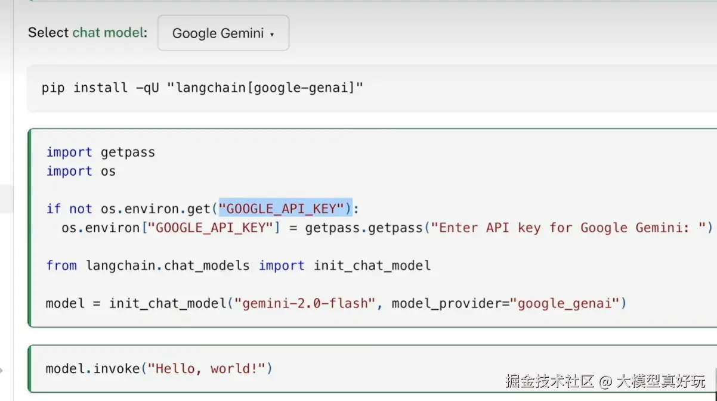This screenshot has width=717, height=401.
Task: Click the 'from langchain.chat_models import init_chat_model' line
Action: [x=239, y=265]
